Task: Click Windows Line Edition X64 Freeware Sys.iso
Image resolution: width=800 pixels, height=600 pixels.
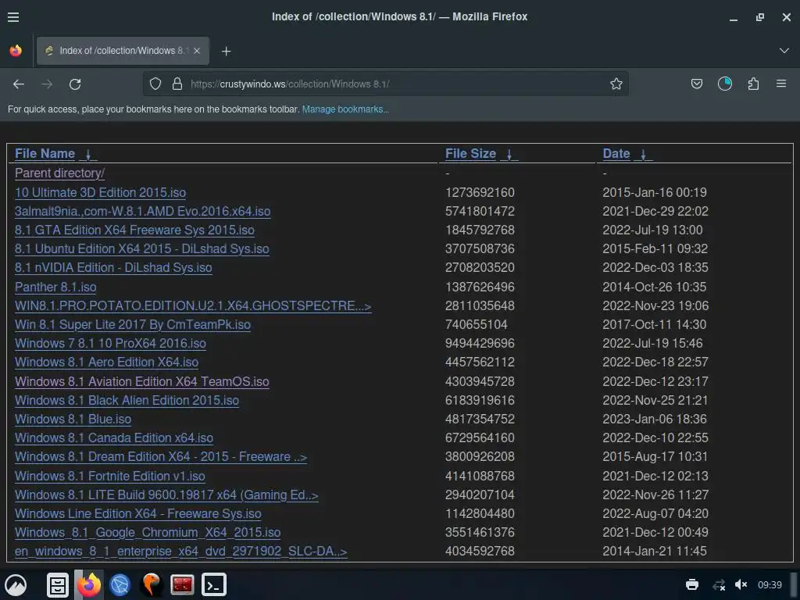Action: coord(138,513)
